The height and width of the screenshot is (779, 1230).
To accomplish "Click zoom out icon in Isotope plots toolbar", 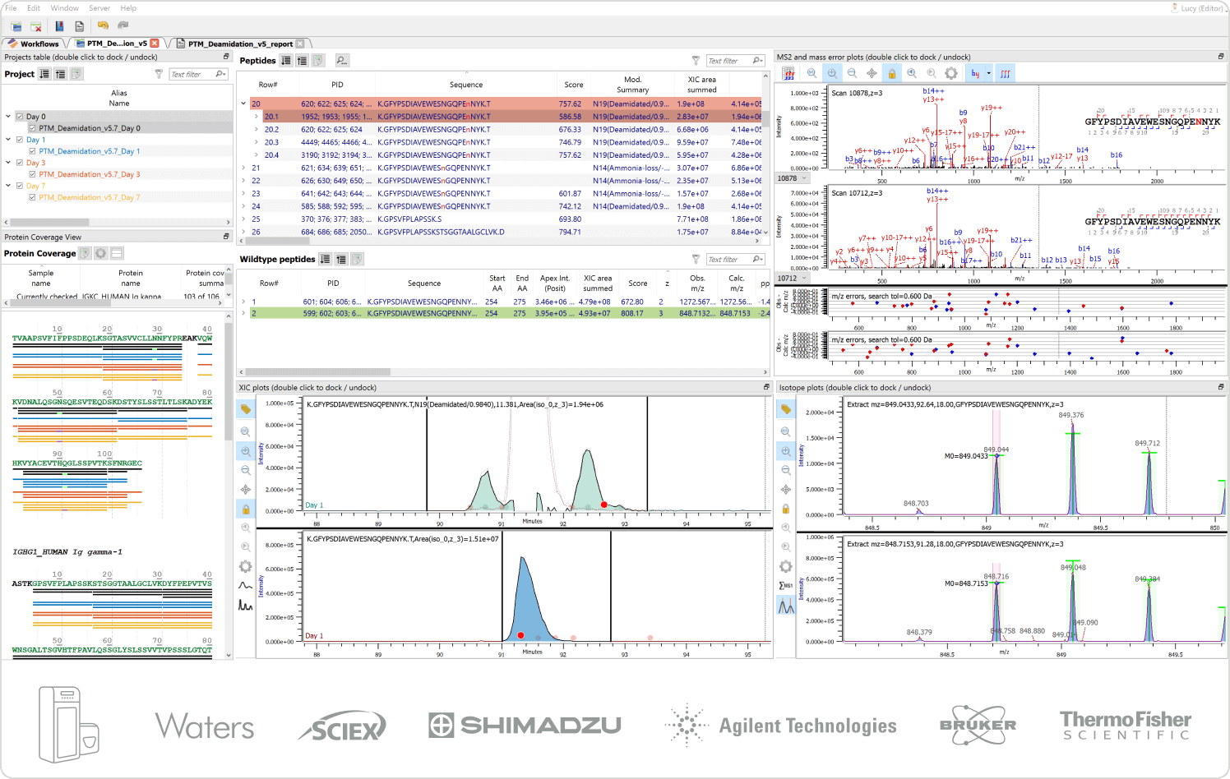I will [x=785, y=470].
